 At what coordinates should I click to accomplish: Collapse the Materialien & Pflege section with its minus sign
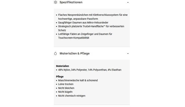tap(128, 54)
